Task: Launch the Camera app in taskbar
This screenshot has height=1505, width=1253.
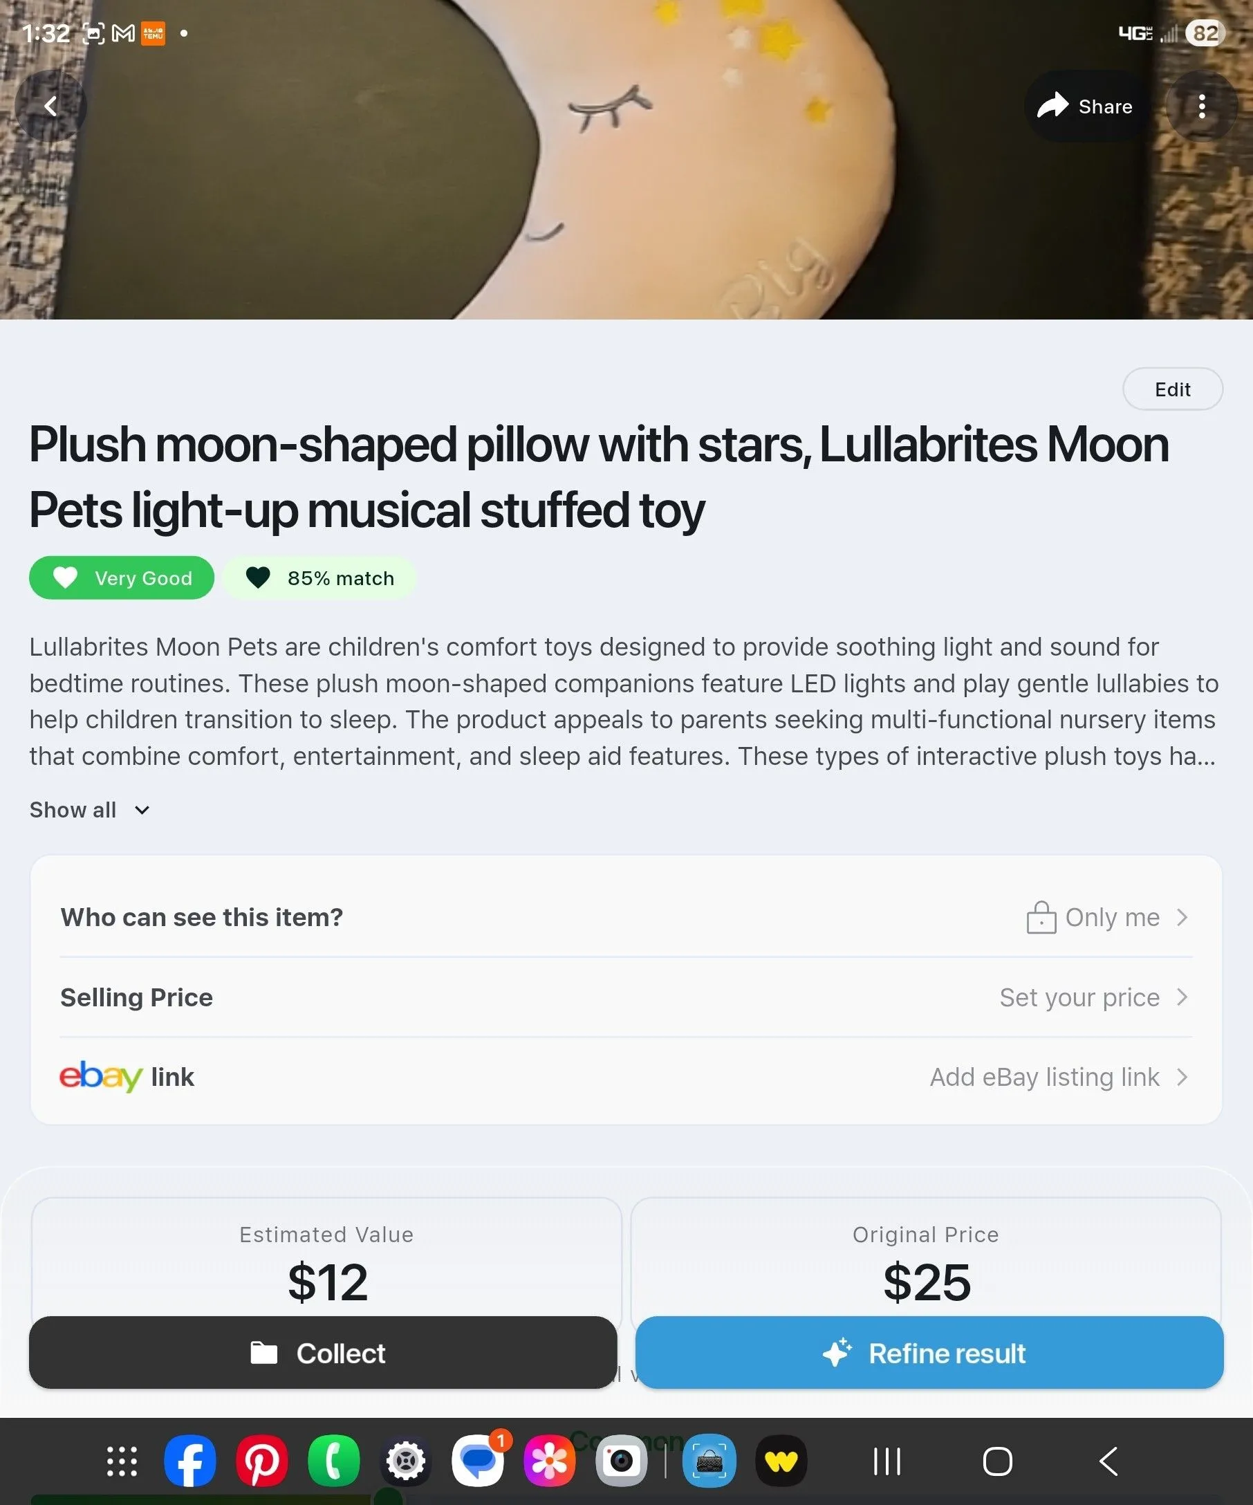Action: pos(621,1461)
